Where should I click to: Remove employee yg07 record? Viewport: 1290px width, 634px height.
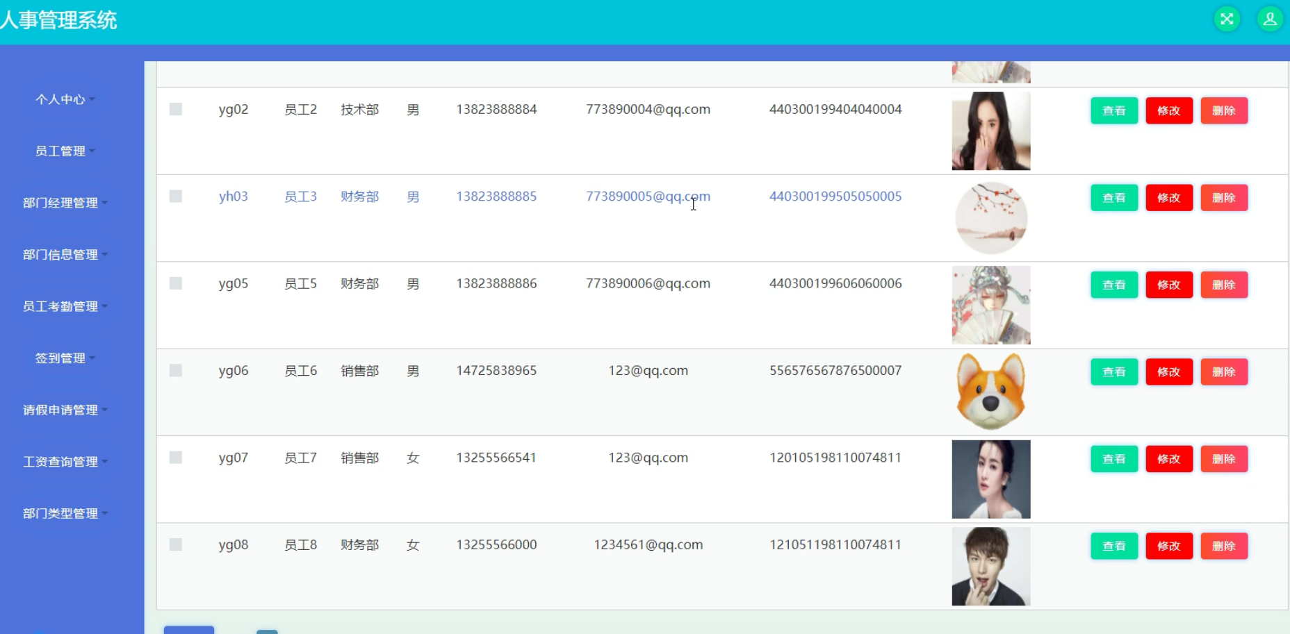coord(1224,459)
